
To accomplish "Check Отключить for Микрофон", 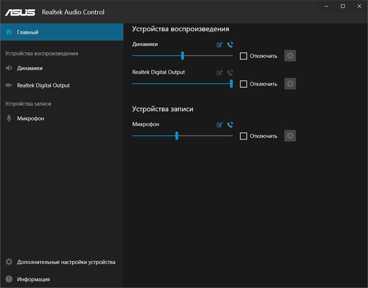I will coord(243,136).
